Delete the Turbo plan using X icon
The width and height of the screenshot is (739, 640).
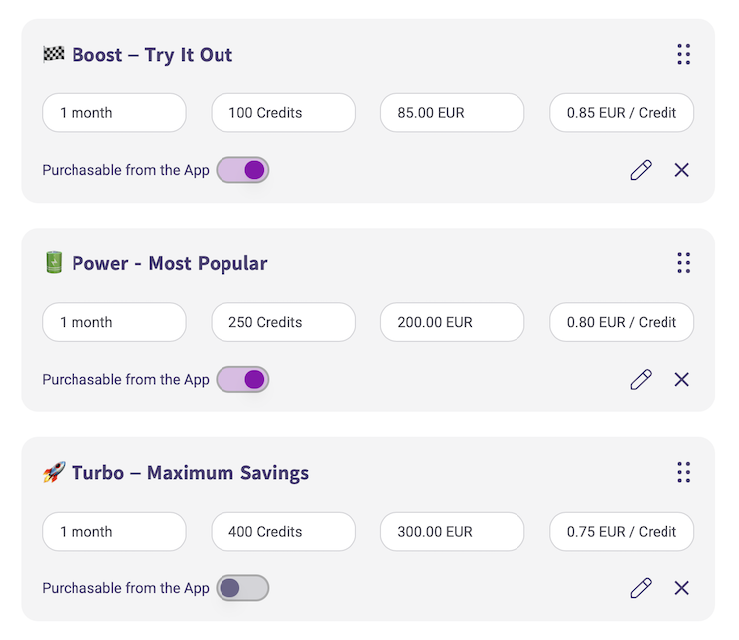682,588
